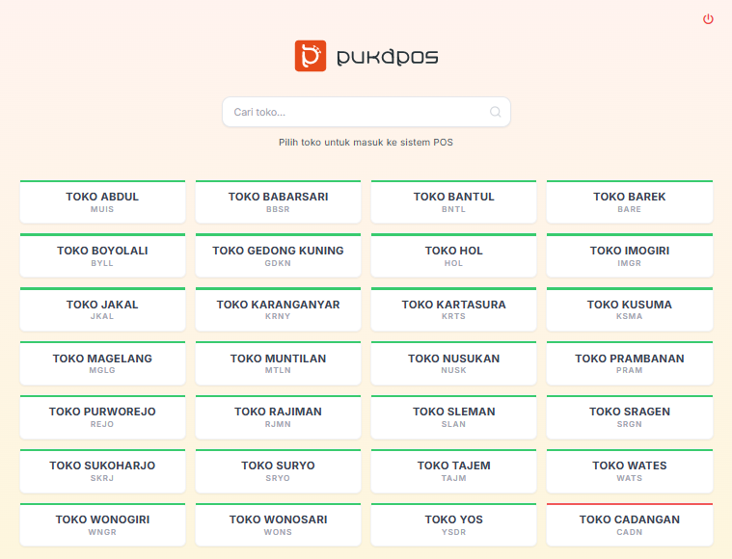Click the orange Pukapos logo icon

(310, 56)
